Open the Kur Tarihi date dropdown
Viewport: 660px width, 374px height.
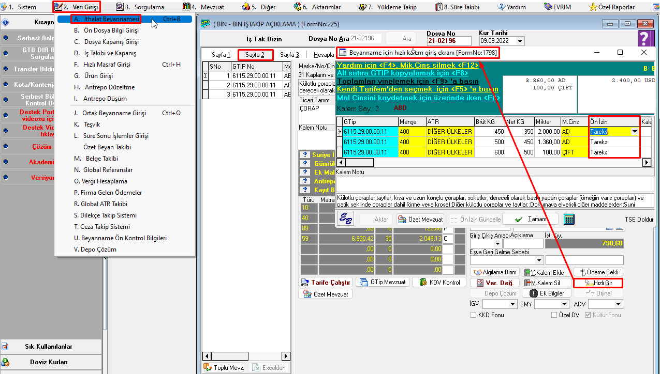point(521,41)
